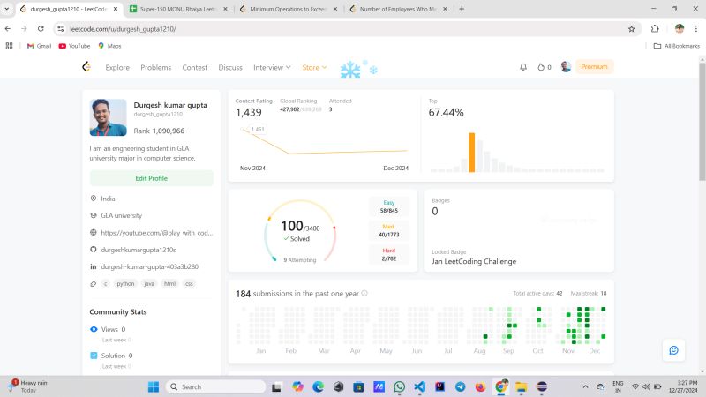Open the Gmail bookmark
This screenshot has width=706, height=397.
pos(39,46)
